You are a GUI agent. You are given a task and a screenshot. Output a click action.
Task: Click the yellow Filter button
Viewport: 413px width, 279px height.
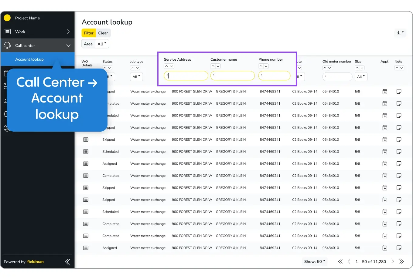point(89,33)
